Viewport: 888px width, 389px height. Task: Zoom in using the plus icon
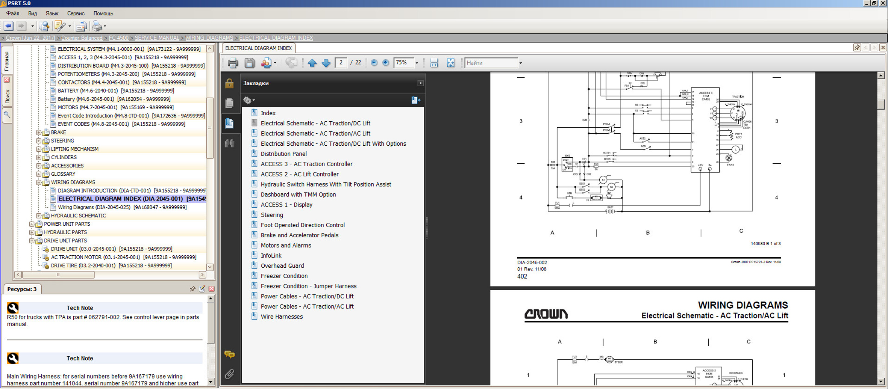[385, 63]
